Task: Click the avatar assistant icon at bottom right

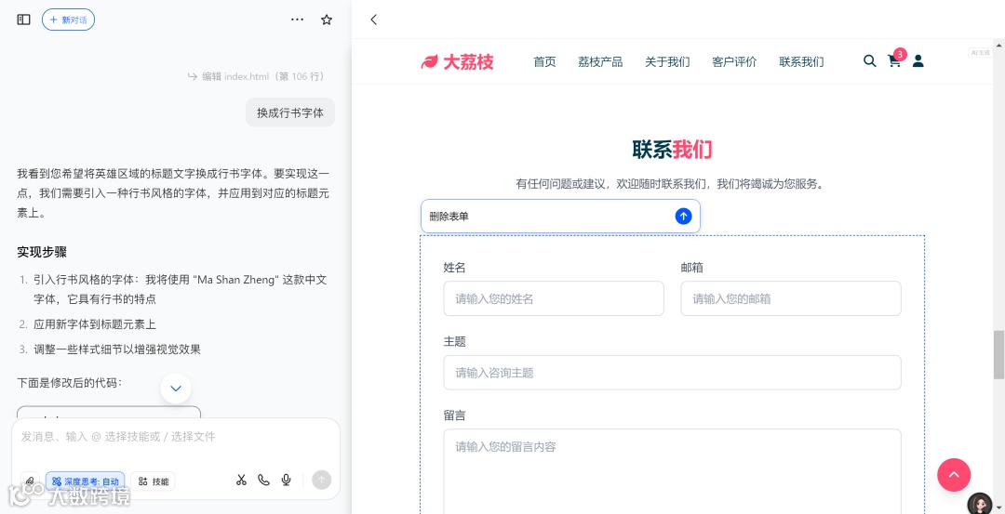Action: tap(979, 503)
